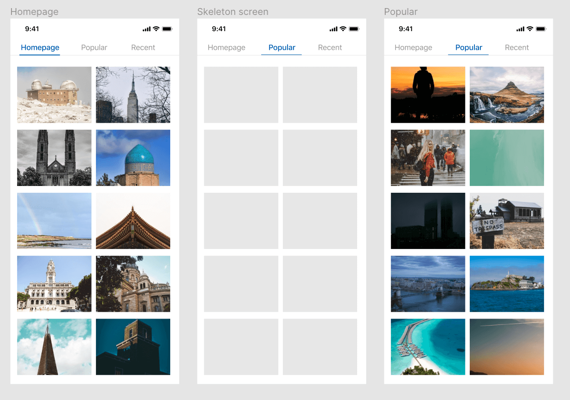Open the aerial overwater resort photo
The image size is (570, 400).
[428, 347]
